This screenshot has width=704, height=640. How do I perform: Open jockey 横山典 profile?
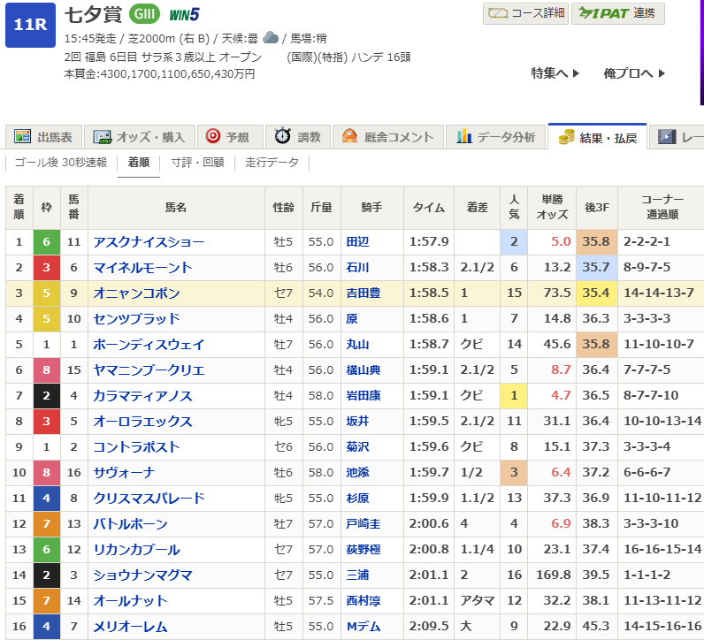point(363,370)
